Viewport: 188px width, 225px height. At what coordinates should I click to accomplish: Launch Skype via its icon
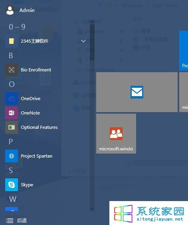click(x=12, y=185)
